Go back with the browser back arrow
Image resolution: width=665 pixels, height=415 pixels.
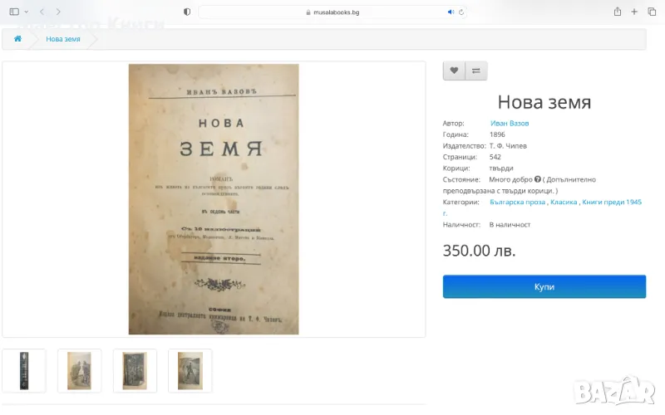coord(42,12)
